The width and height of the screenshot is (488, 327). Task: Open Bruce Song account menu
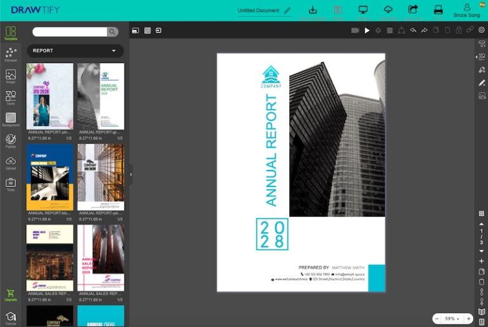466,11
